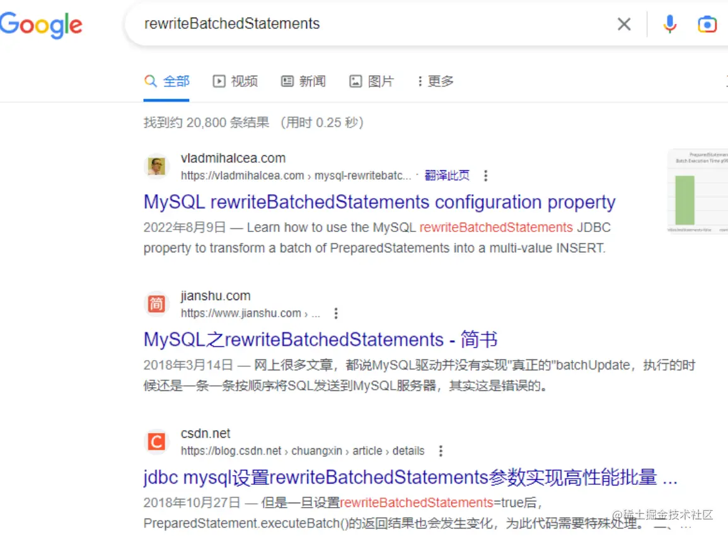This screenshot has height=536, width=728.
Task: Open MySQL rewriteBatchedStatements configuration property result
Action: pyautogui.click(x=379, y=202)
